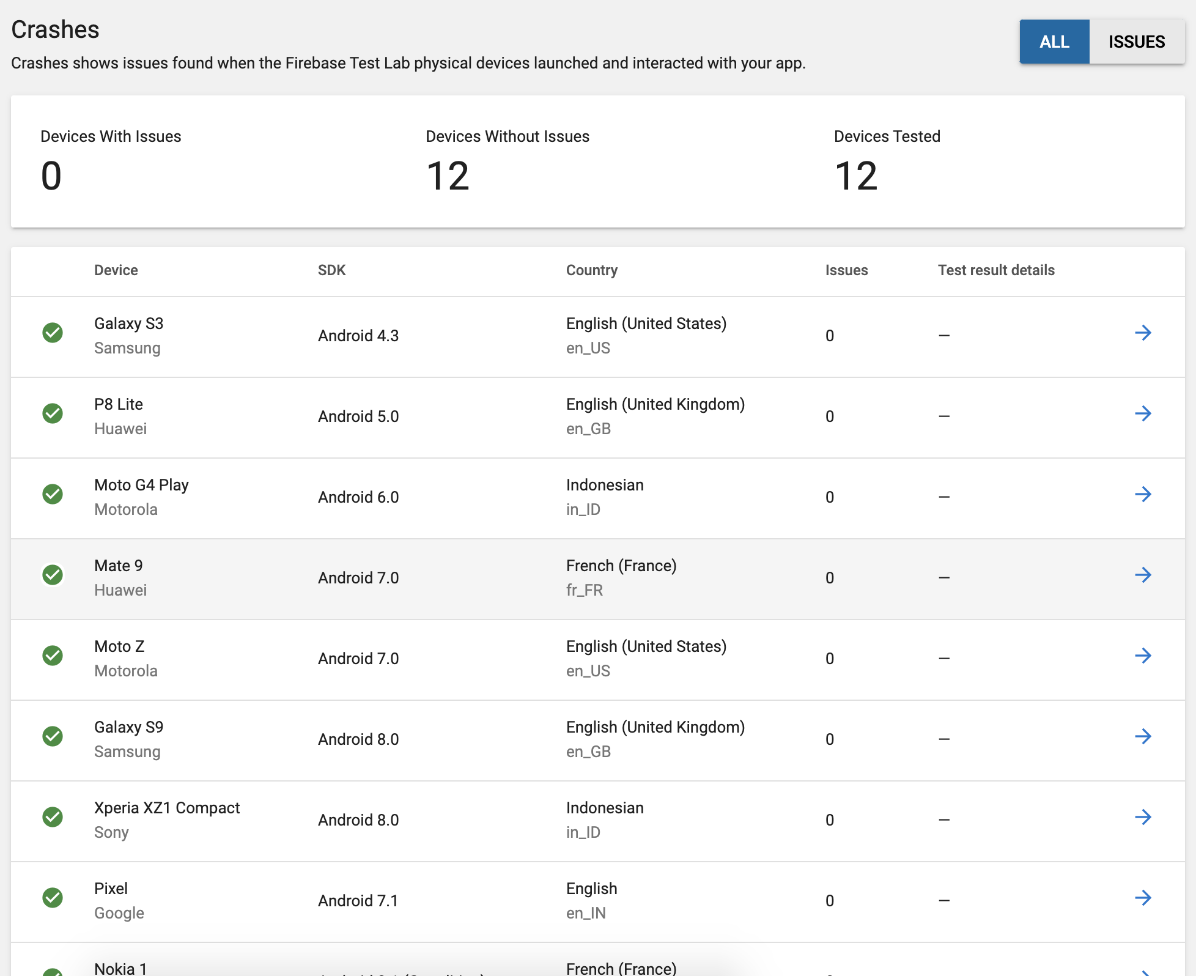Click Moto Z row arrow icon

[1143, 656]
